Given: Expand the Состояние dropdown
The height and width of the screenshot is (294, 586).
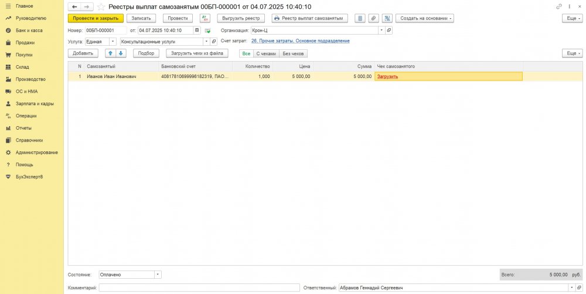Looking at the screenshot, I should click(x=158, y=275).
